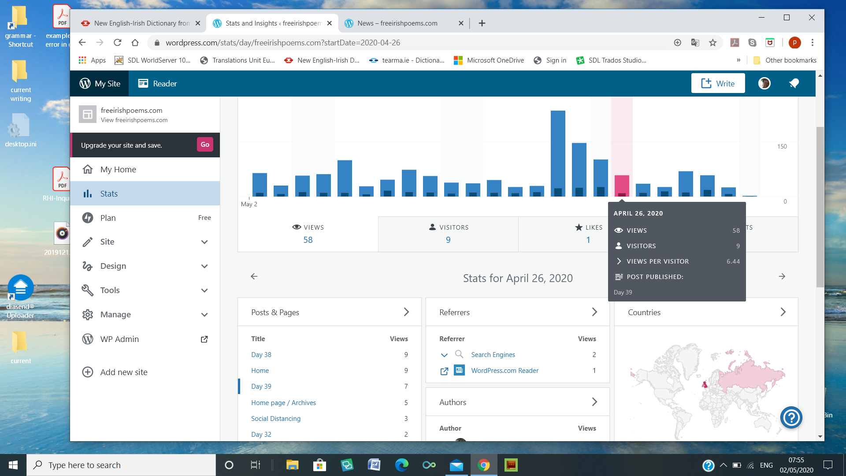Select the Visitors stat tab

pos(448,234)
